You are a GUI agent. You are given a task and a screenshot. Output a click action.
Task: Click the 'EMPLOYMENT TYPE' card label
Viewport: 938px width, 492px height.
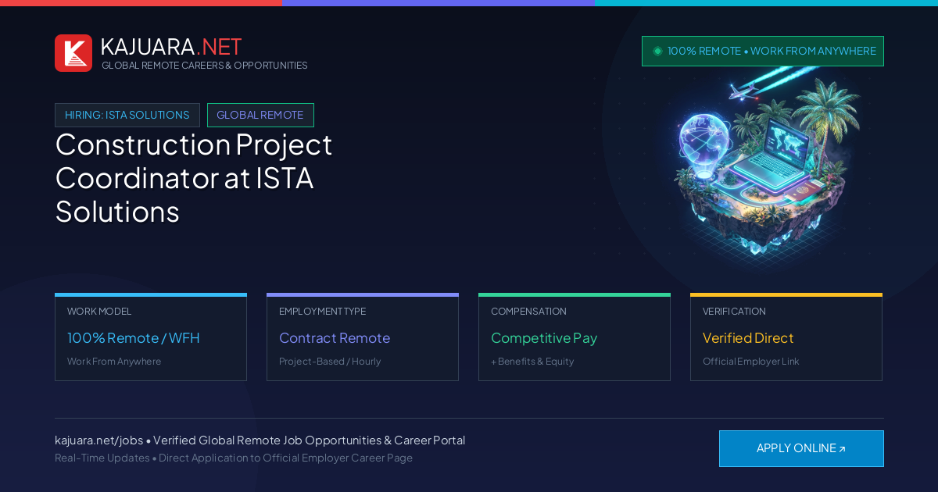(x=322, y=312)
